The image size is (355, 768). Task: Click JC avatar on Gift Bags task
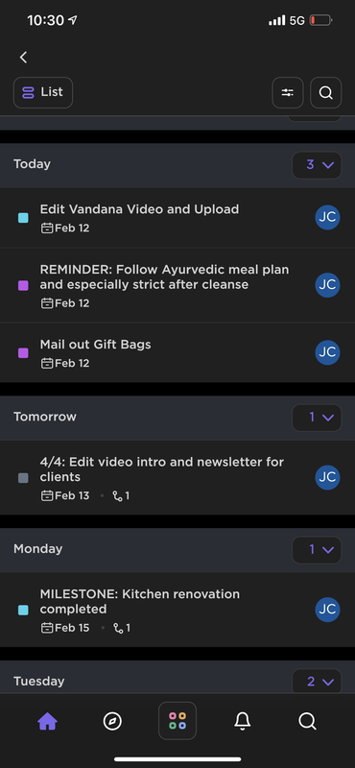click(327, 352)
